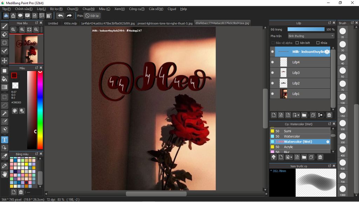Switch to the Untitled document tab
Screen dimensions: 359x202
pos(53,23)
